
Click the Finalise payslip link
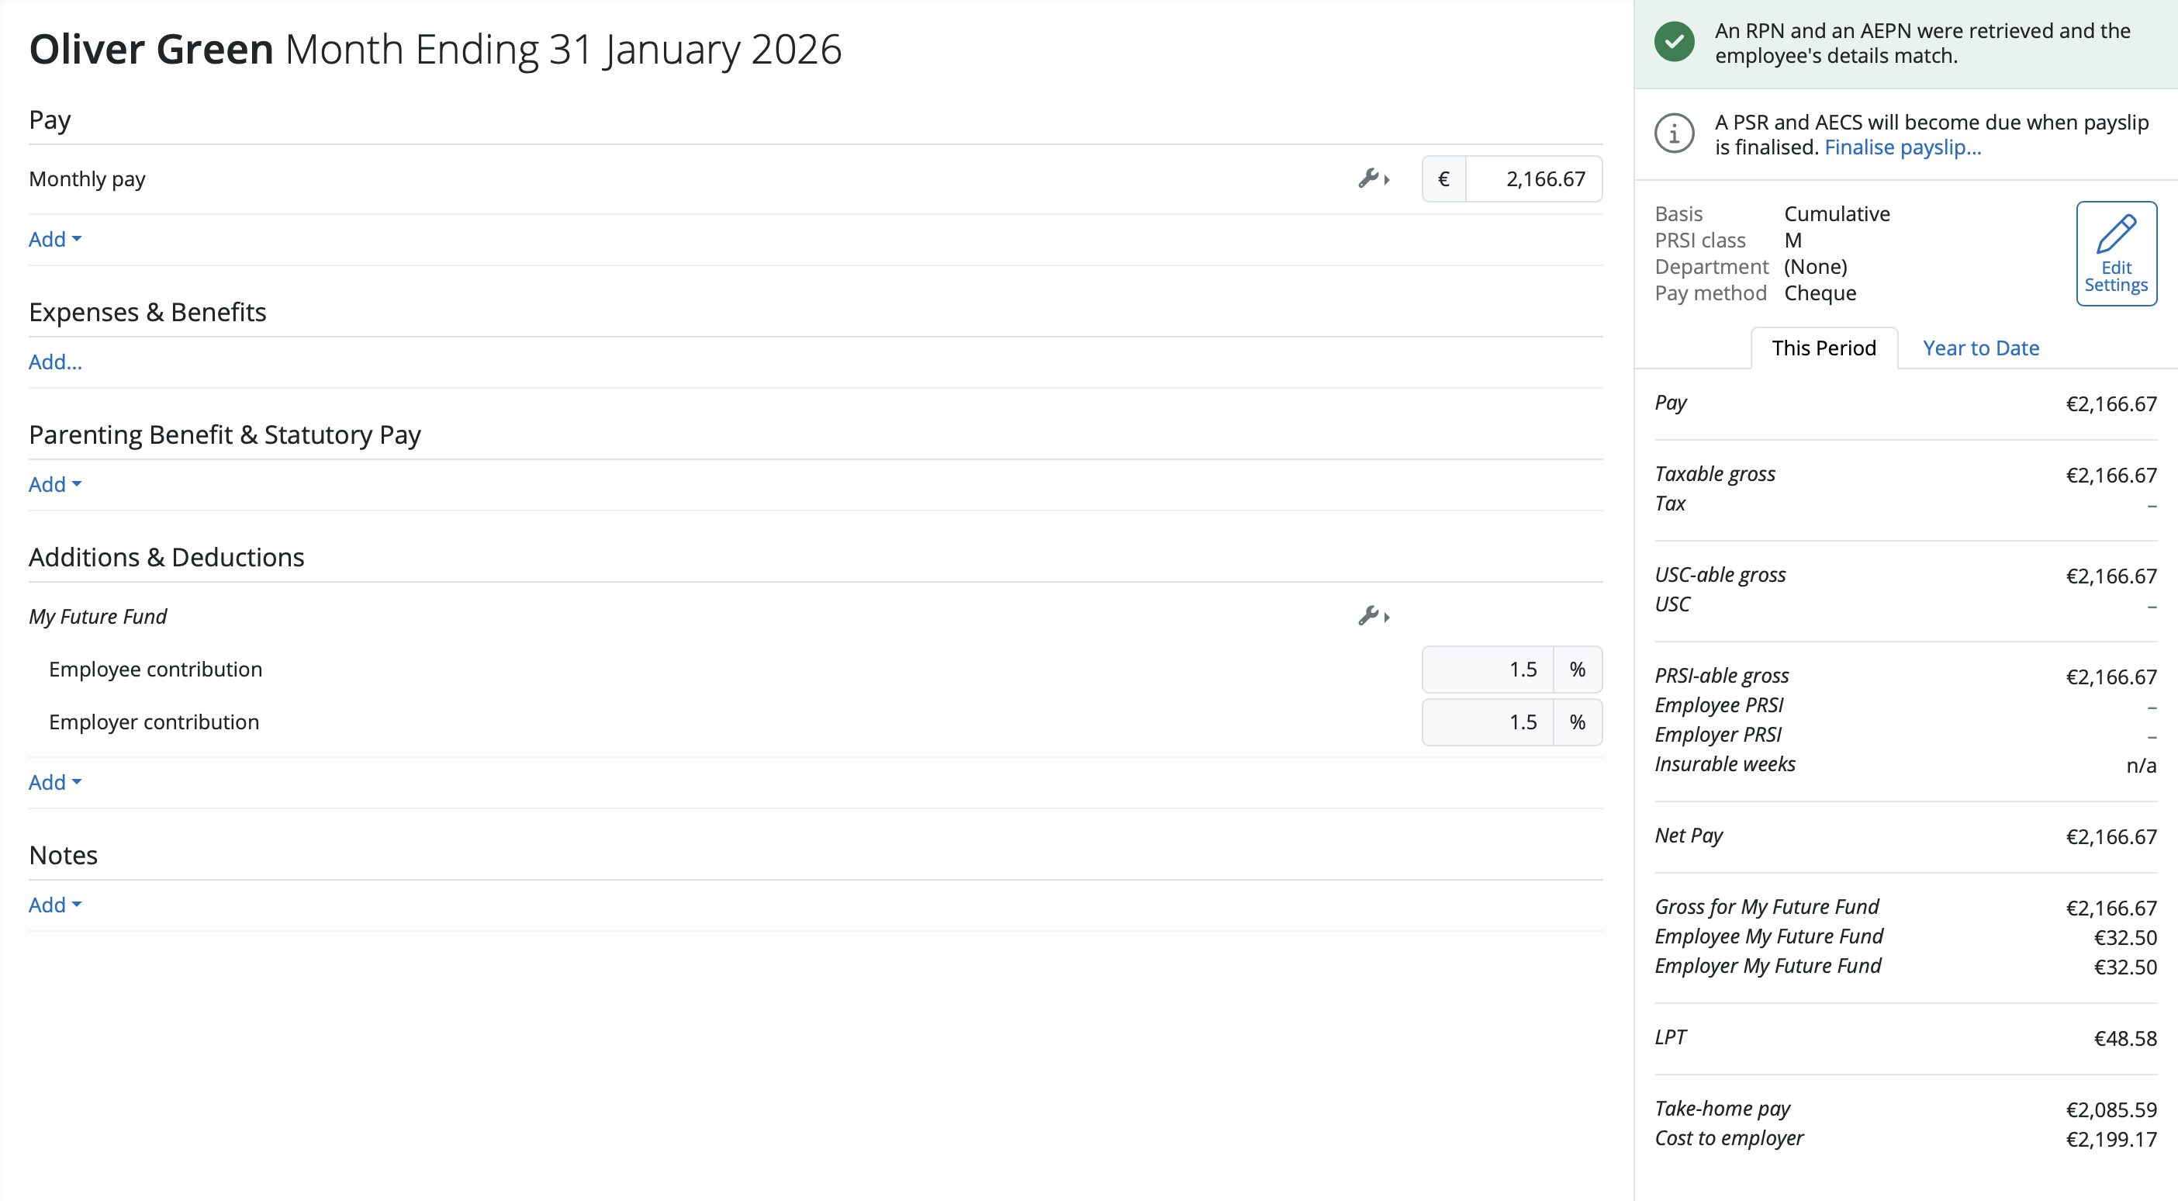[x=1903, y=147]
